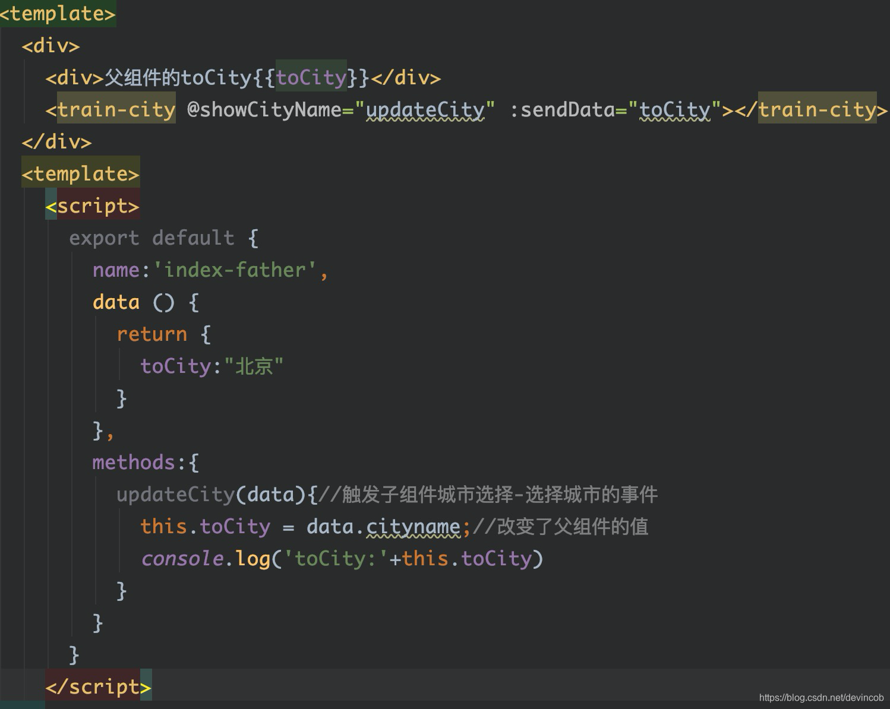Click this.toCity inside console.log
The image size is (890, 709).
pyautogui.click(x=467, y=559)
